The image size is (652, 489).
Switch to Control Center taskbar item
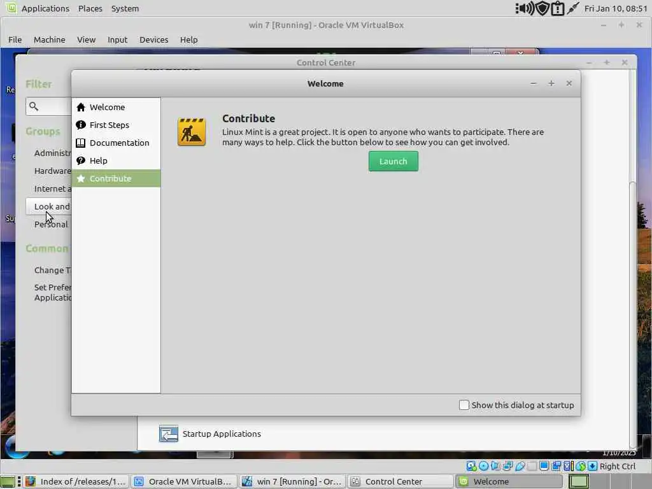[400, 481]
